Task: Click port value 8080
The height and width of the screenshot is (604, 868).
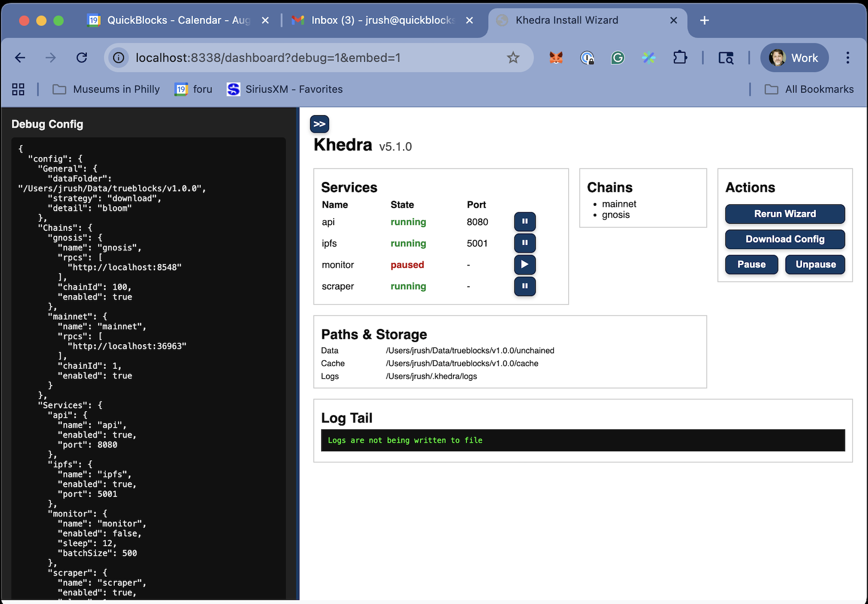Action: [x=477, y=222]
